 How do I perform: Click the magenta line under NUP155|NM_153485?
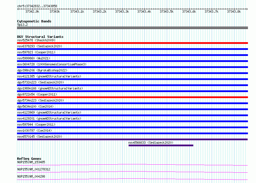pos(132,165)
